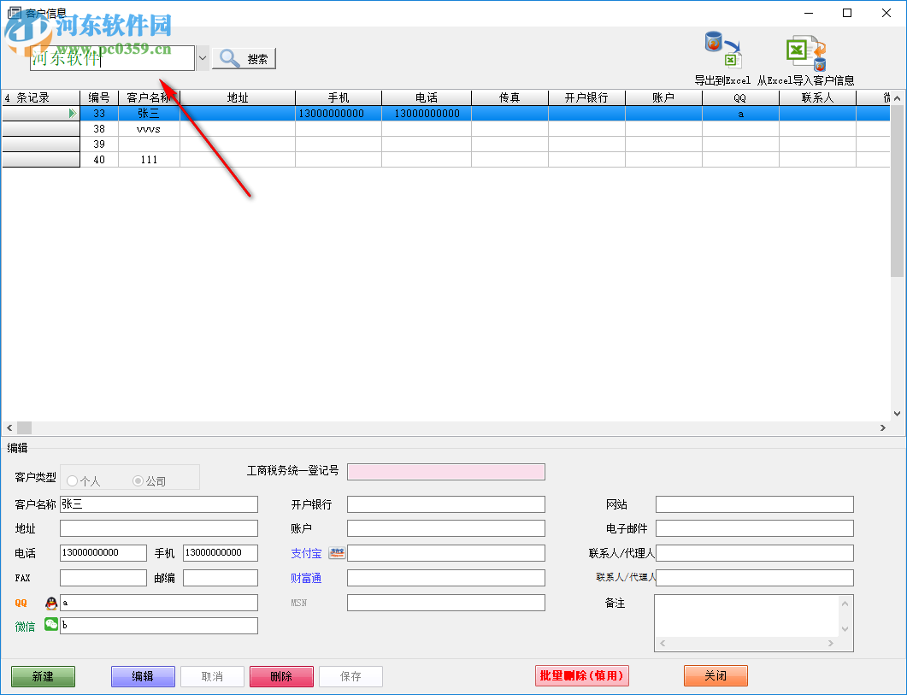This screenshot has width=907, height=695.
Task: Click the 电话 input field in the edit form
Action: point(103,552)
